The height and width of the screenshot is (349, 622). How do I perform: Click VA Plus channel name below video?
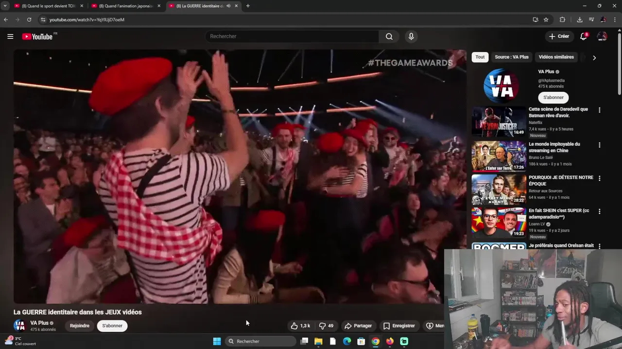(x=39, y=323)
